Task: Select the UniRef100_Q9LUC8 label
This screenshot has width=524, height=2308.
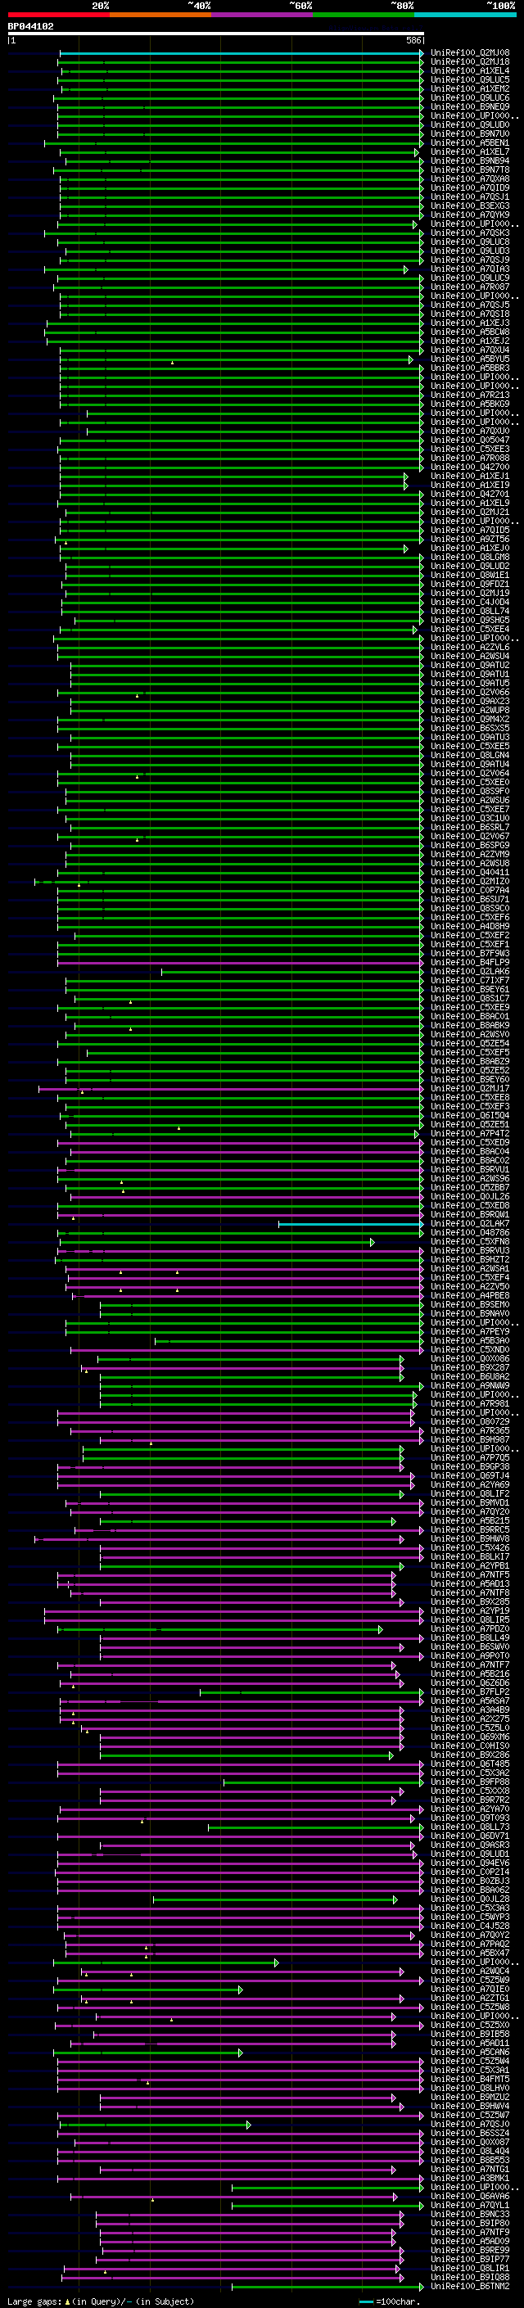Action: pyautogui.click(x=470, y=242)
